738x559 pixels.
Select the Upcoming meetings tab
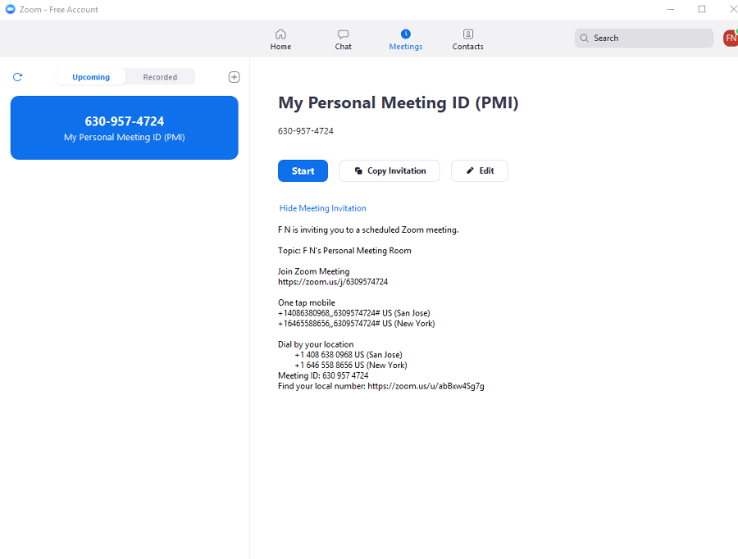[91, 77]
